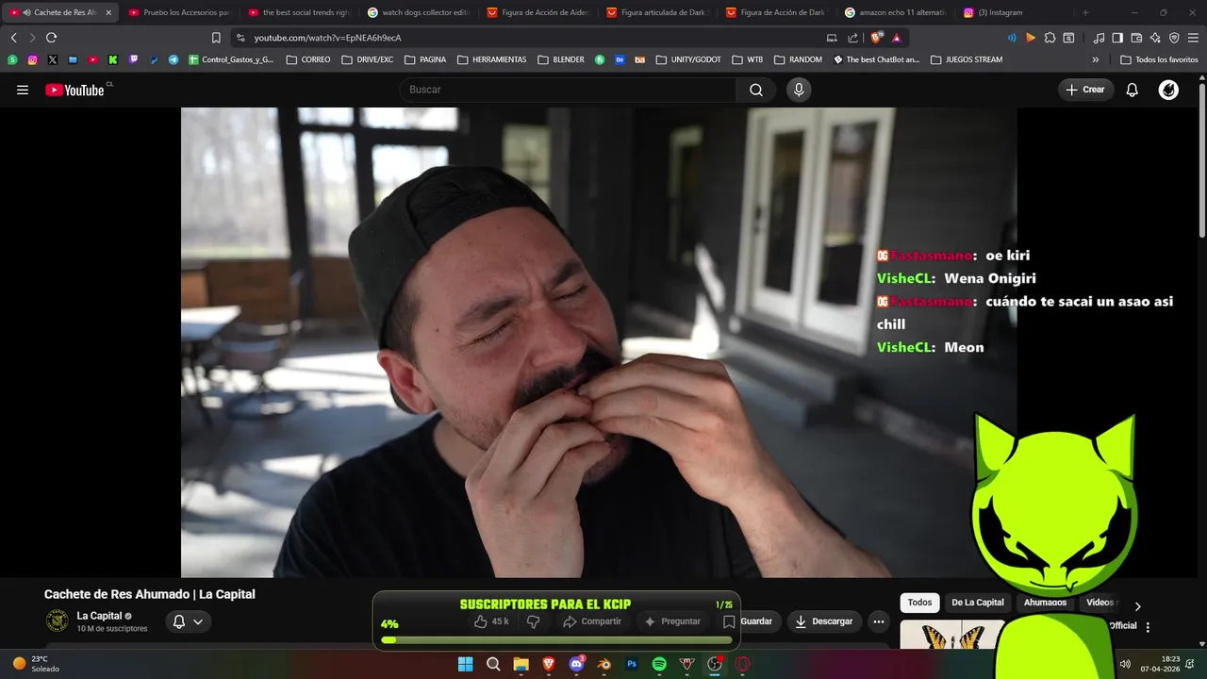Image resolution: width=1207 pixels, height=679 pixels.
Task: Open the Instagram bookmark icon
Action: [32, 59]
